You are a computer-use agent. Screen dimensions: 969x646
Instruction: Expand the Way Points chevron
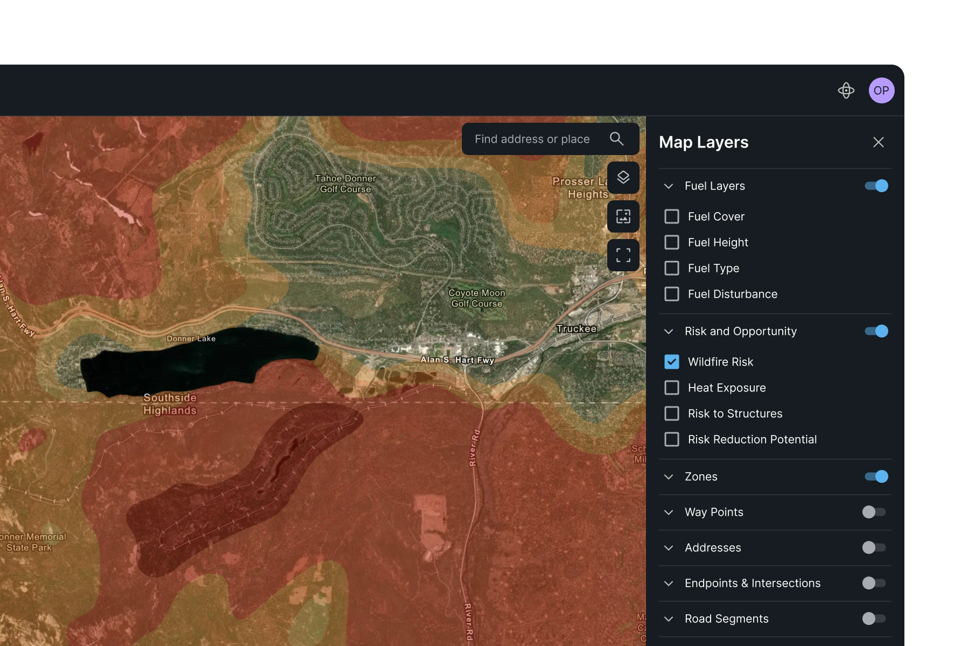[x=669, y=512]
